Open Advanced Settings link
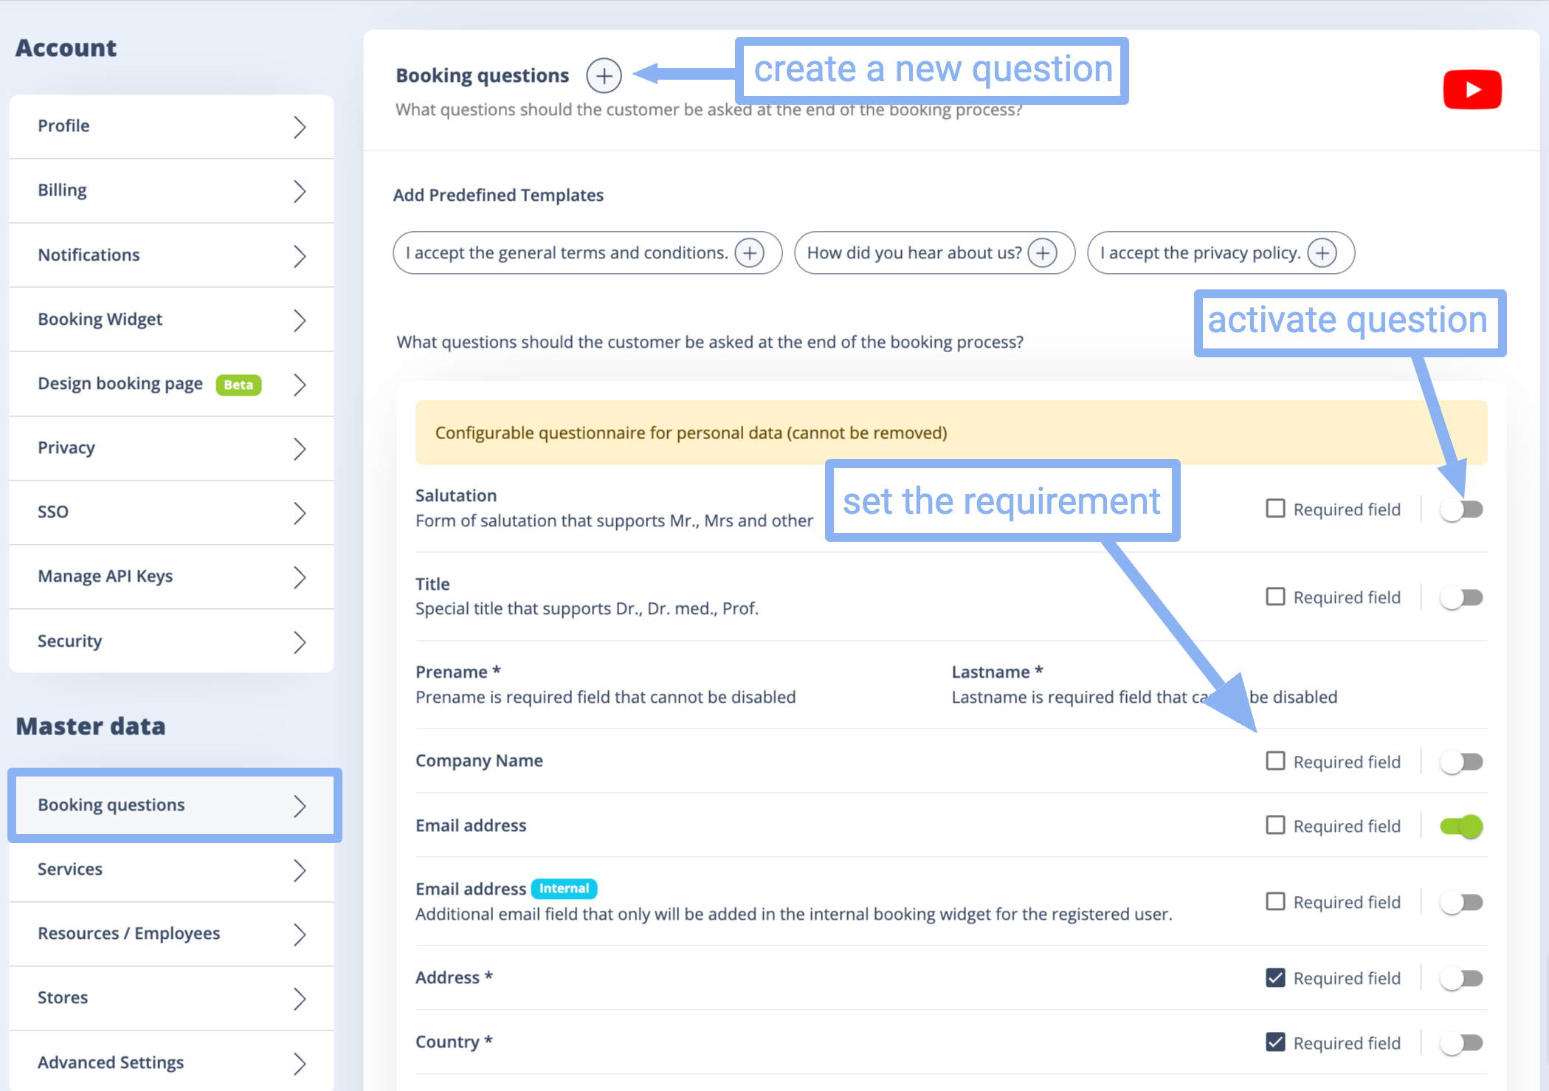Viewport: 1549px width, 1091px height. 111,1062
